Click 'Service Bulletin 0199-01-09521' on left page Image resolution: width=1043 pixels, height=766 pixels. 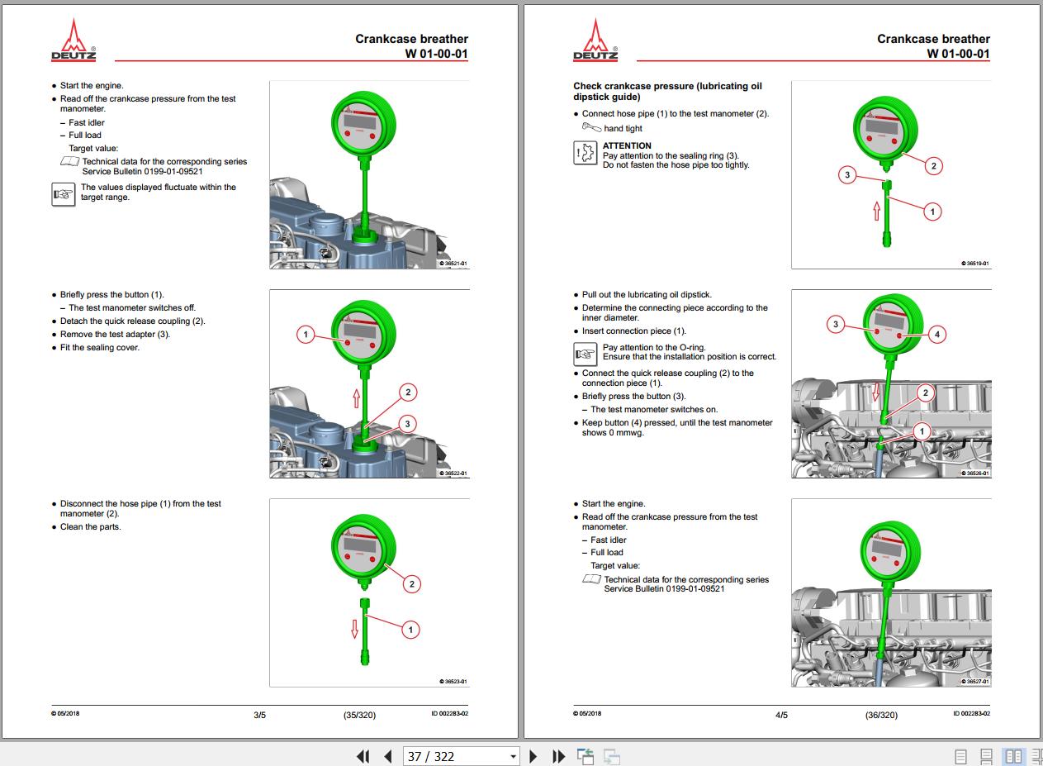(142, 171)
